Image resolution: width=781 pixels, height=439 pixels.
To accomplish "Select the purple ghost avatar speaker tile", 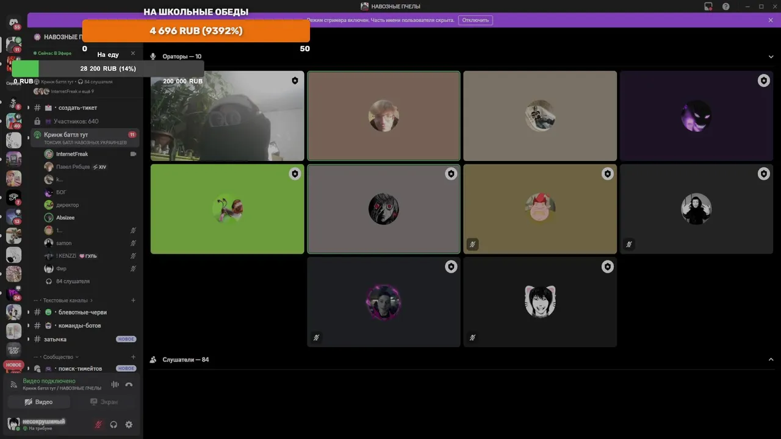I will tap(696, 116).
